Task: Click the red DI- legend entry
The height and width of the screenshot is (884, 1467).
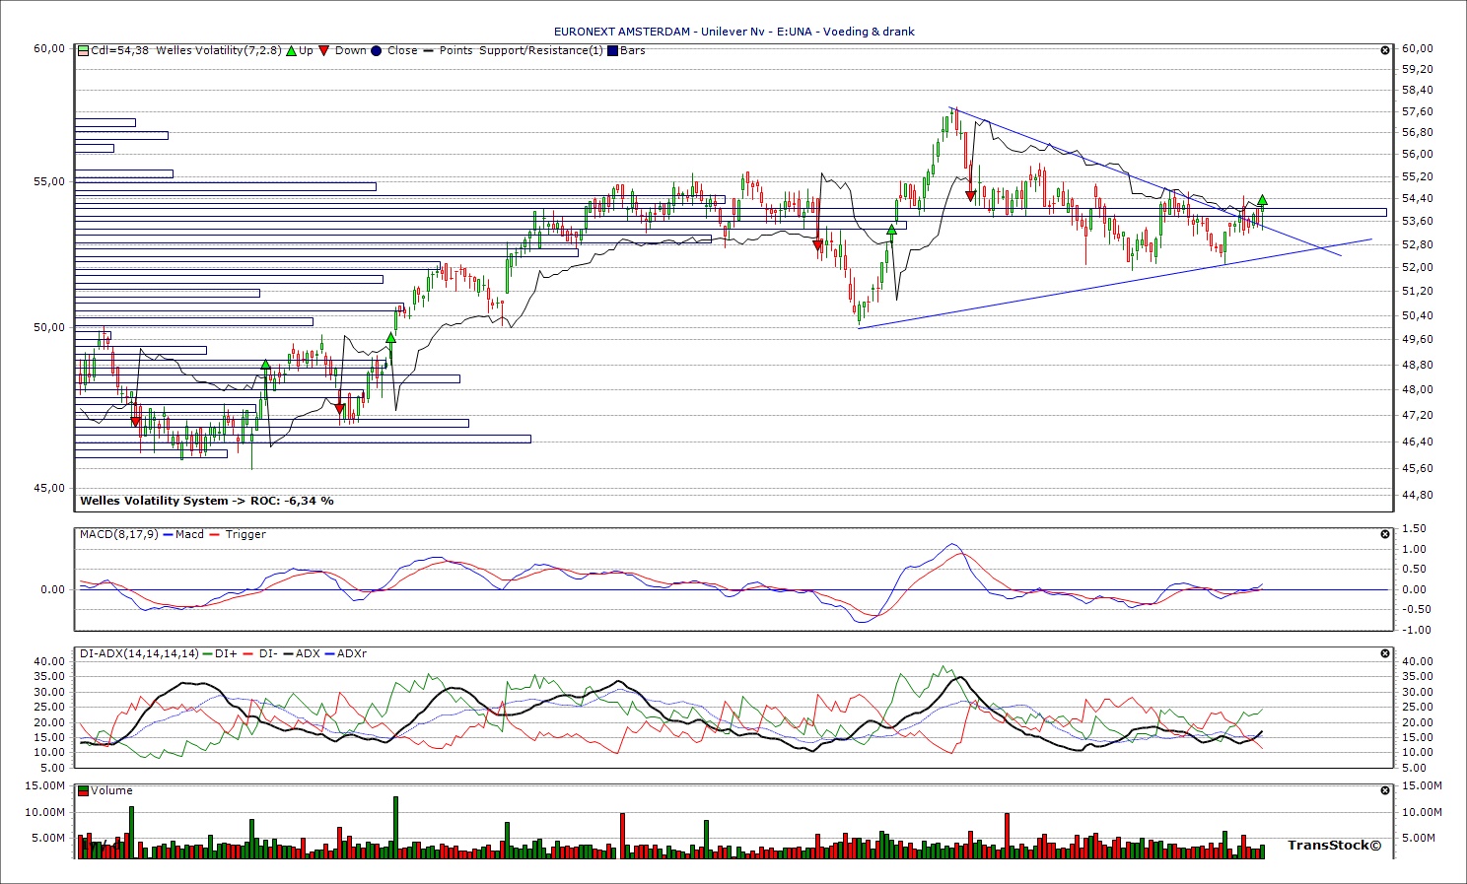Action: pos(260,653)
